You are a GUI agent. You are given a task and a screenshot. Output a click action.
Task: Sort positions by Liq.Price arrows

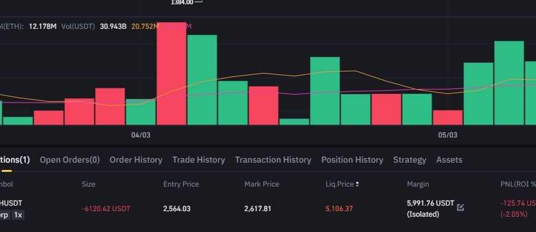357,184
